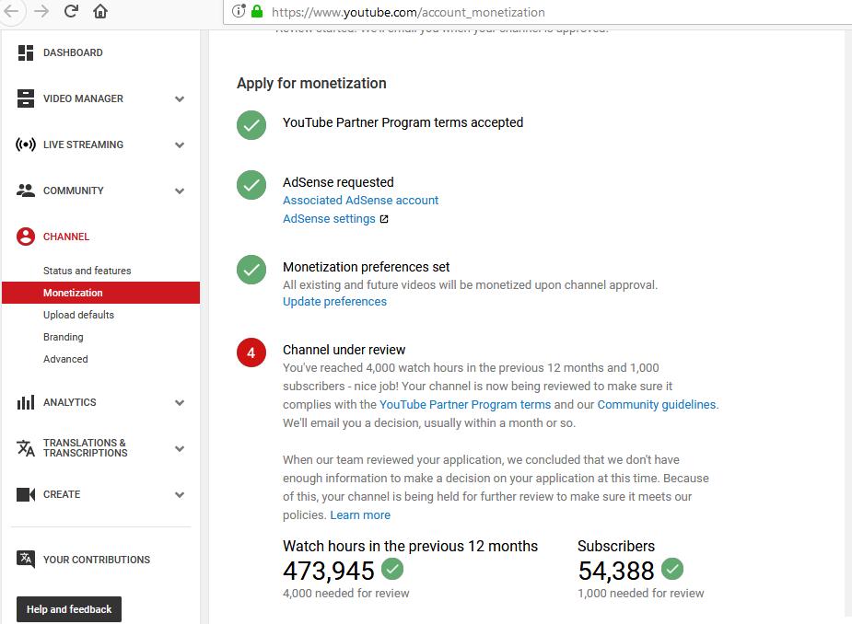Click the browser back arrow
This screenshot has width=852, height=624.
click(x=11, y=11)
